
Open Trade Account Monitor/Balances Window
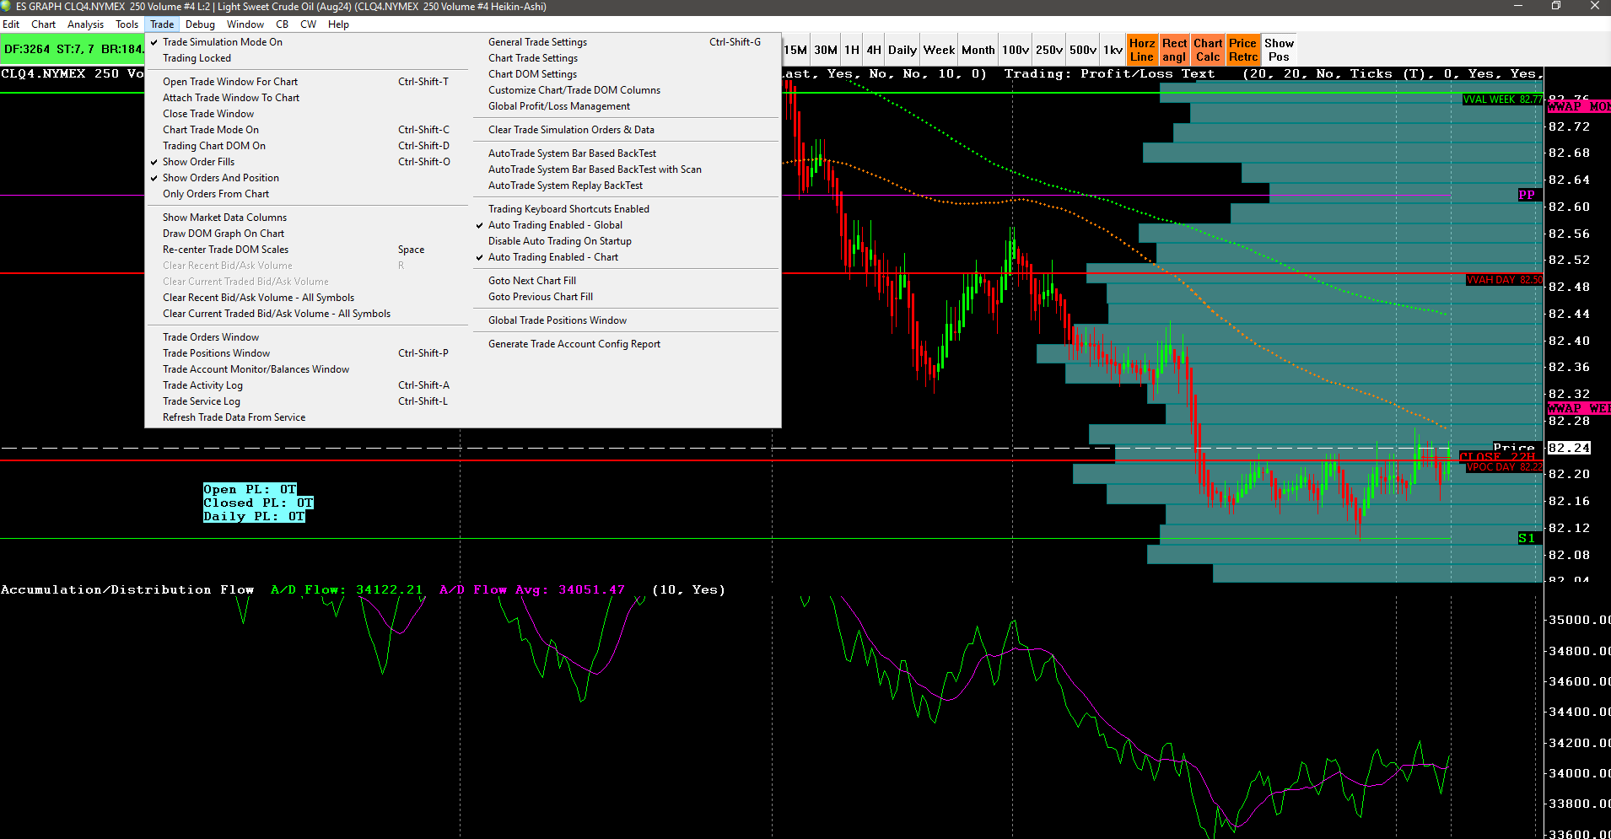pos(306,369)
